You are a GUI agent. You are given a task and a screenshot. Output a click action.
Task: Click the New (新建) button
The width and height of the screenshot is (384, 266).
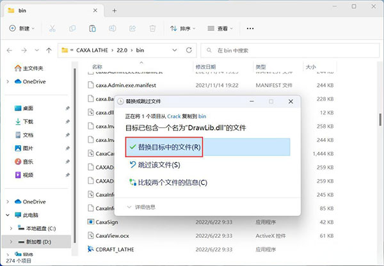coord(22,28)
